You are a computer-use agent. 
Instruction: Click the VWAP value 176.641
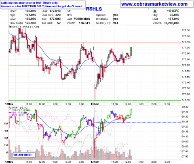point(84,23)
